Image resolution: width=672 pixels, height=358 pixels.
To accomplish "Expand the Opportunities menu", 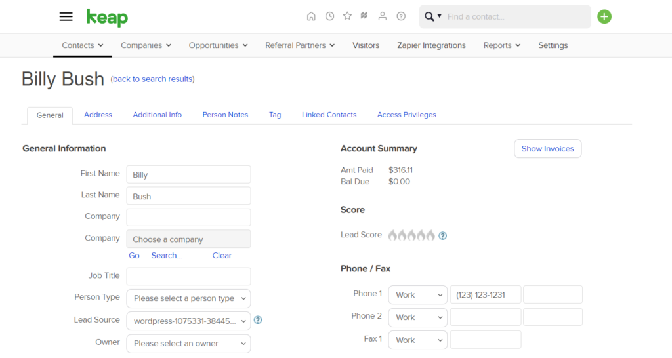I will coord(219,45).
